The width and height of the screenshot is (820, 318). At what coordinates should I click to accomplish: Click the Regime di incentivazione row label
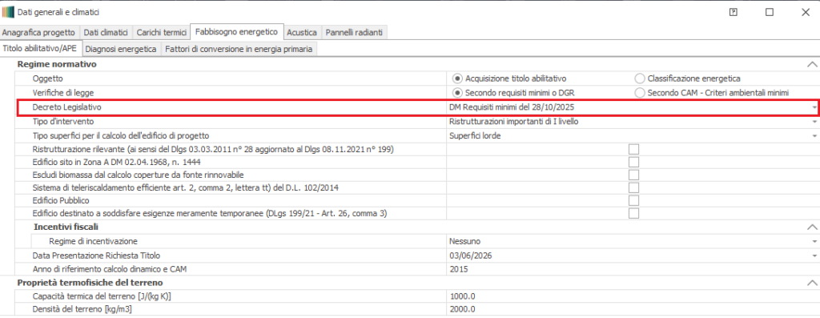pos(93,242)
